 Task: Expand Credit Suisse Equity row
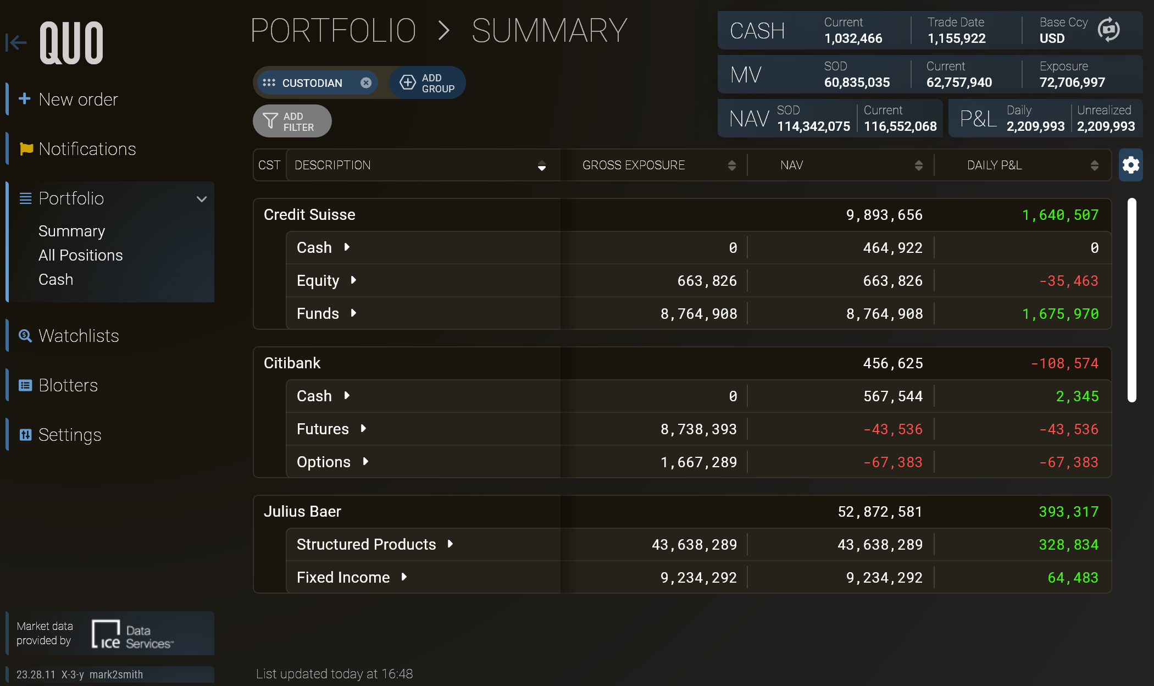coord(353,280)
